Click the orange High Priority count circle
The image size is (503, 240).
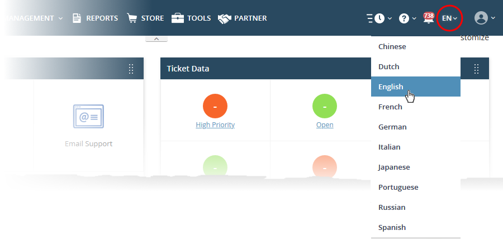point(215,106)
